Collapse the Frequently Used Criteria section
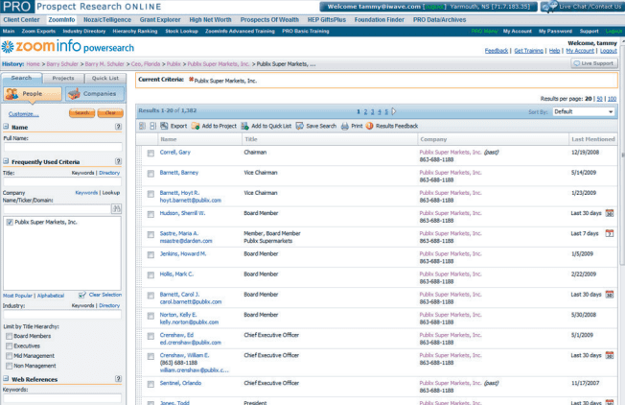The image size is (625, 405). click(6, 161)
